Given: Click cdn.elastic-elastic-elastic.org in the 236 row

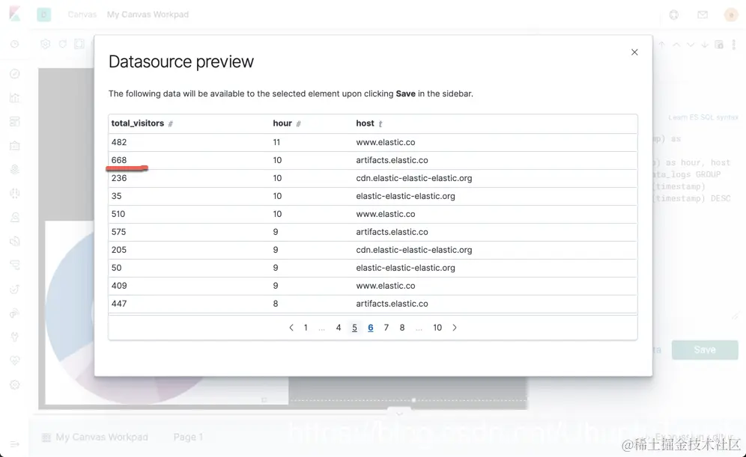Looking at the screenshot, I should pos(414,178).
